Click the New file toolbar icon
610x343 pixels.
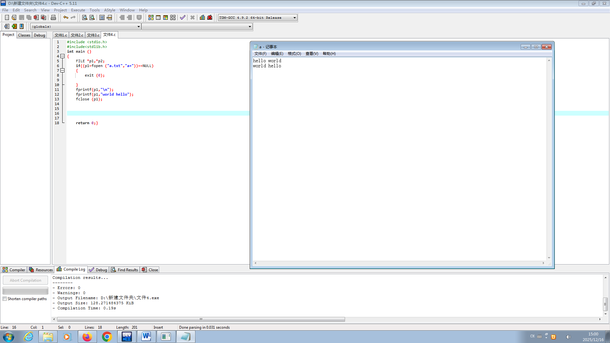(7, 17)
